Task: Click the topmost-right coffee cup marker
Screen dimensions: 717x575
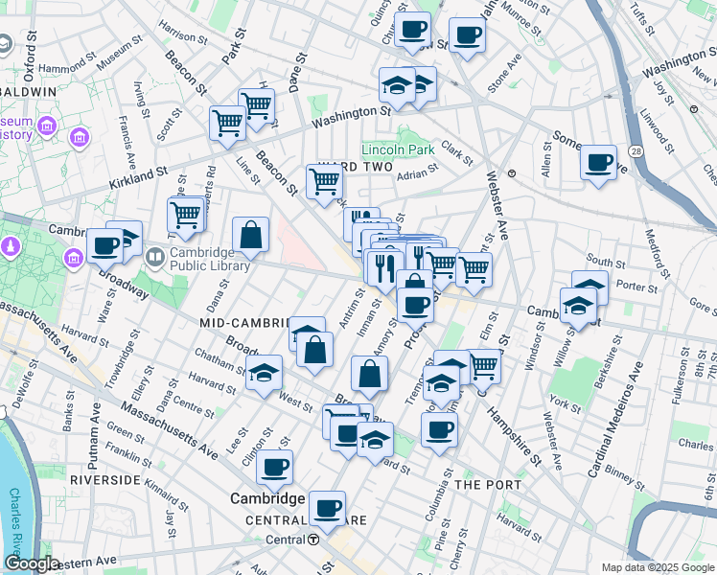Action: coord(468,35)
